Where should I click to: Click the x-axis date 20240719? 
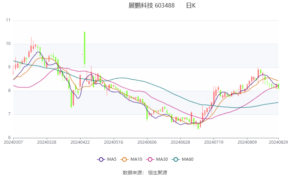click(x=214, y=142)
